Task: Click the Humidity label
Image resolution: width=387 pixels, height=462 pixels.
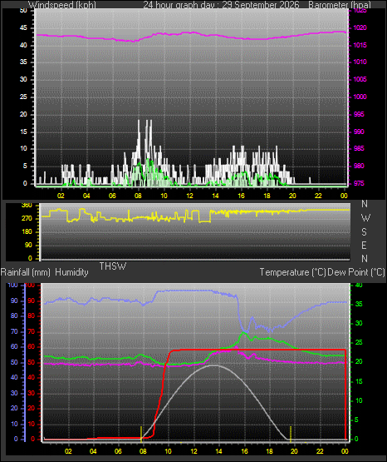Action: point(71,272)
